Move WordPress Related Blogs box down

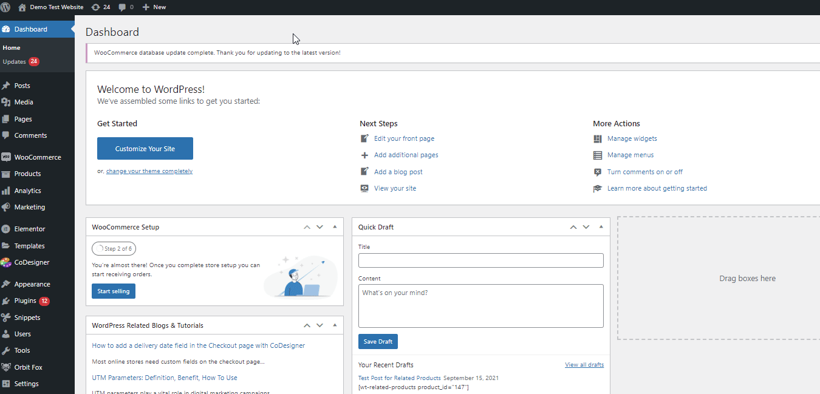(x=319, y=325)
